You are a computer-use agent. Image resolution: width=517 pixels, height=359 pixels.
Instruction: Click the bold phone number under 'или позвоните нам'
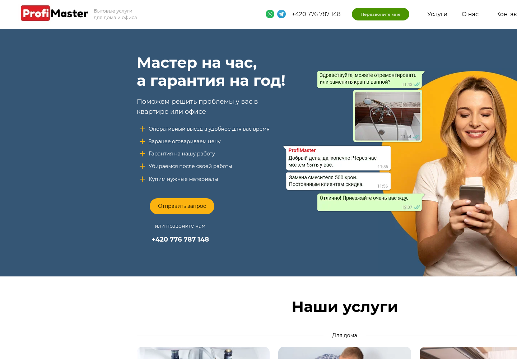[x=180, y=239]
